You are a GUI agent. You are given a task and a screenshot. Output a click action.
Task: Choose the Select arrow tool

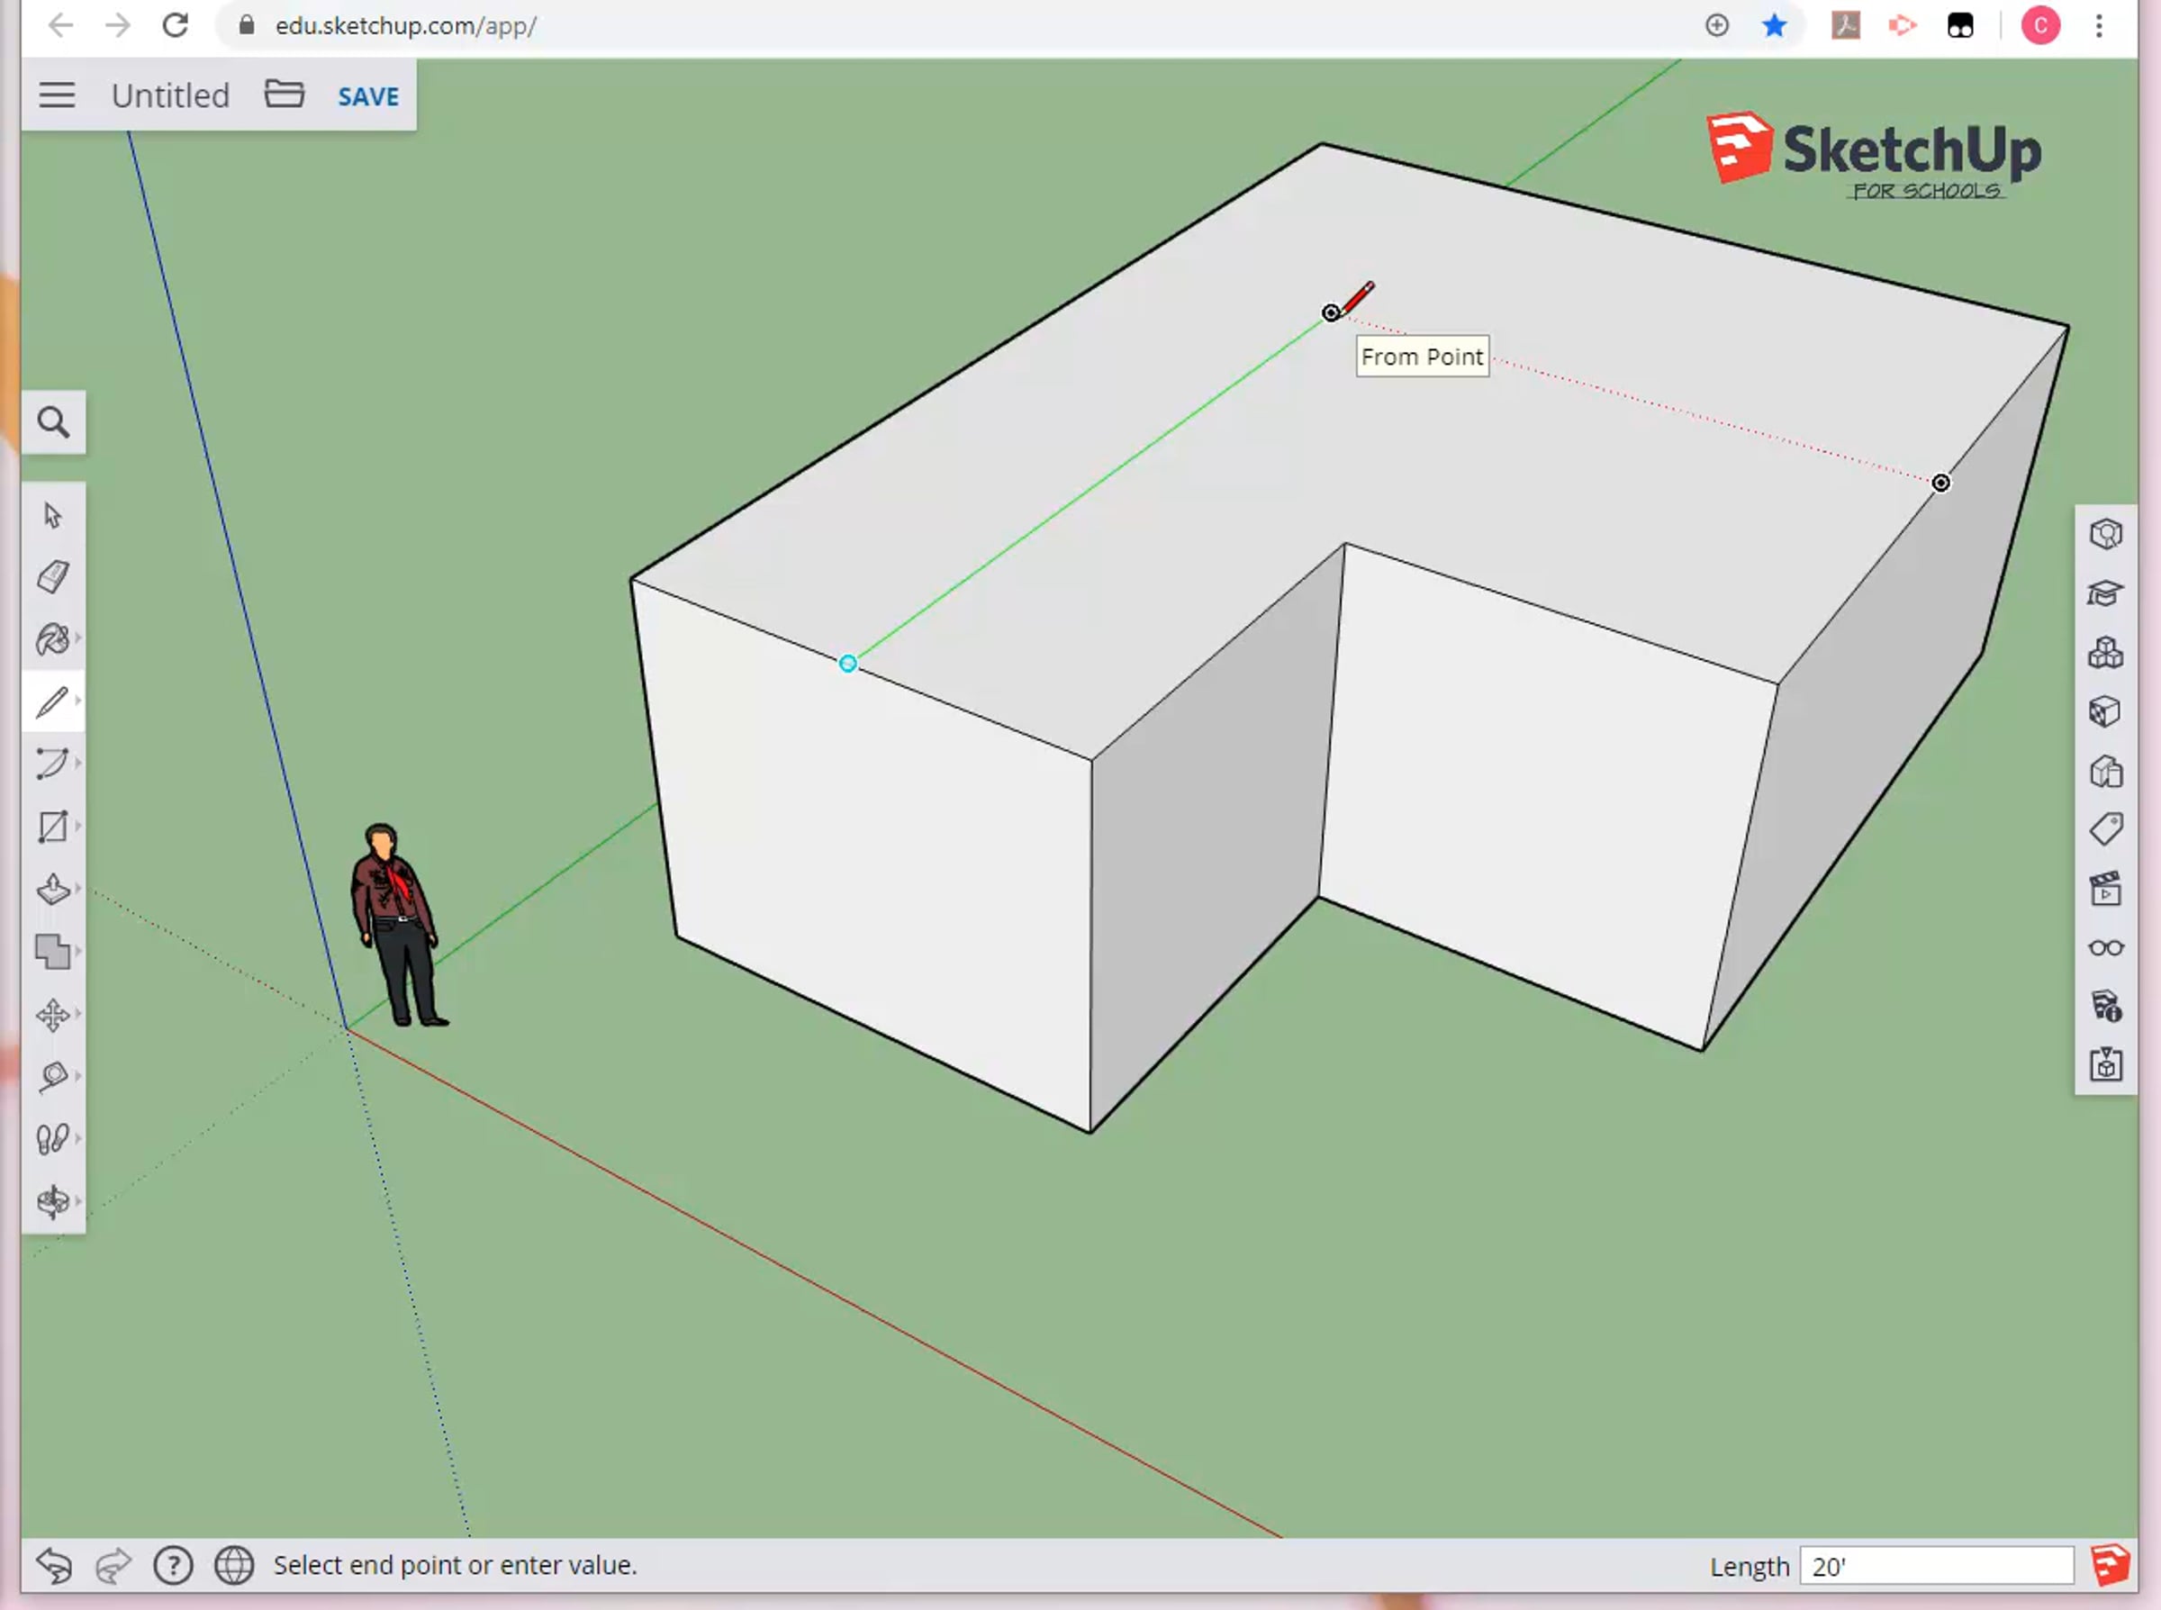[52, 514]
